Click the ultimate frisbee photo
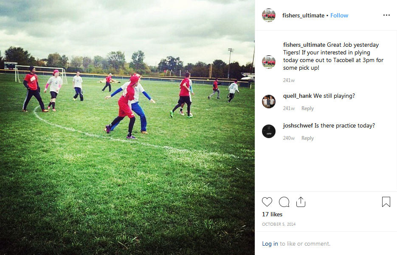 (x=127, y=127)
